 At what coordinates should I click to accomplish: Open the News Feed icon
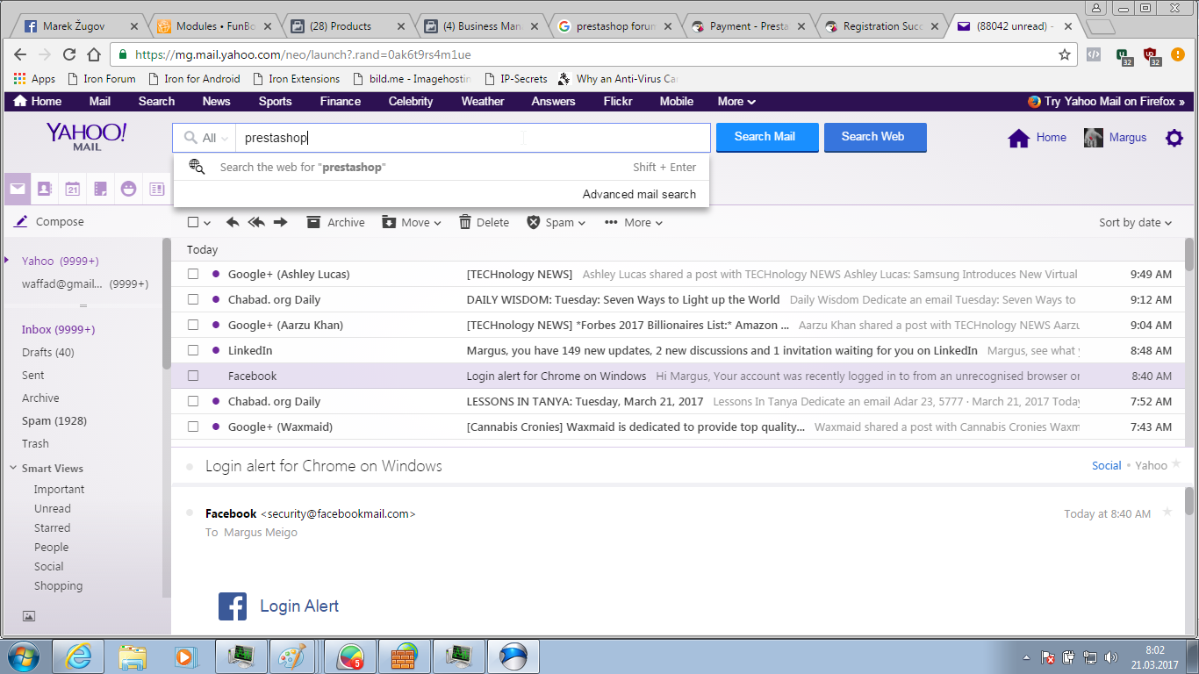[x=157, y=189]
